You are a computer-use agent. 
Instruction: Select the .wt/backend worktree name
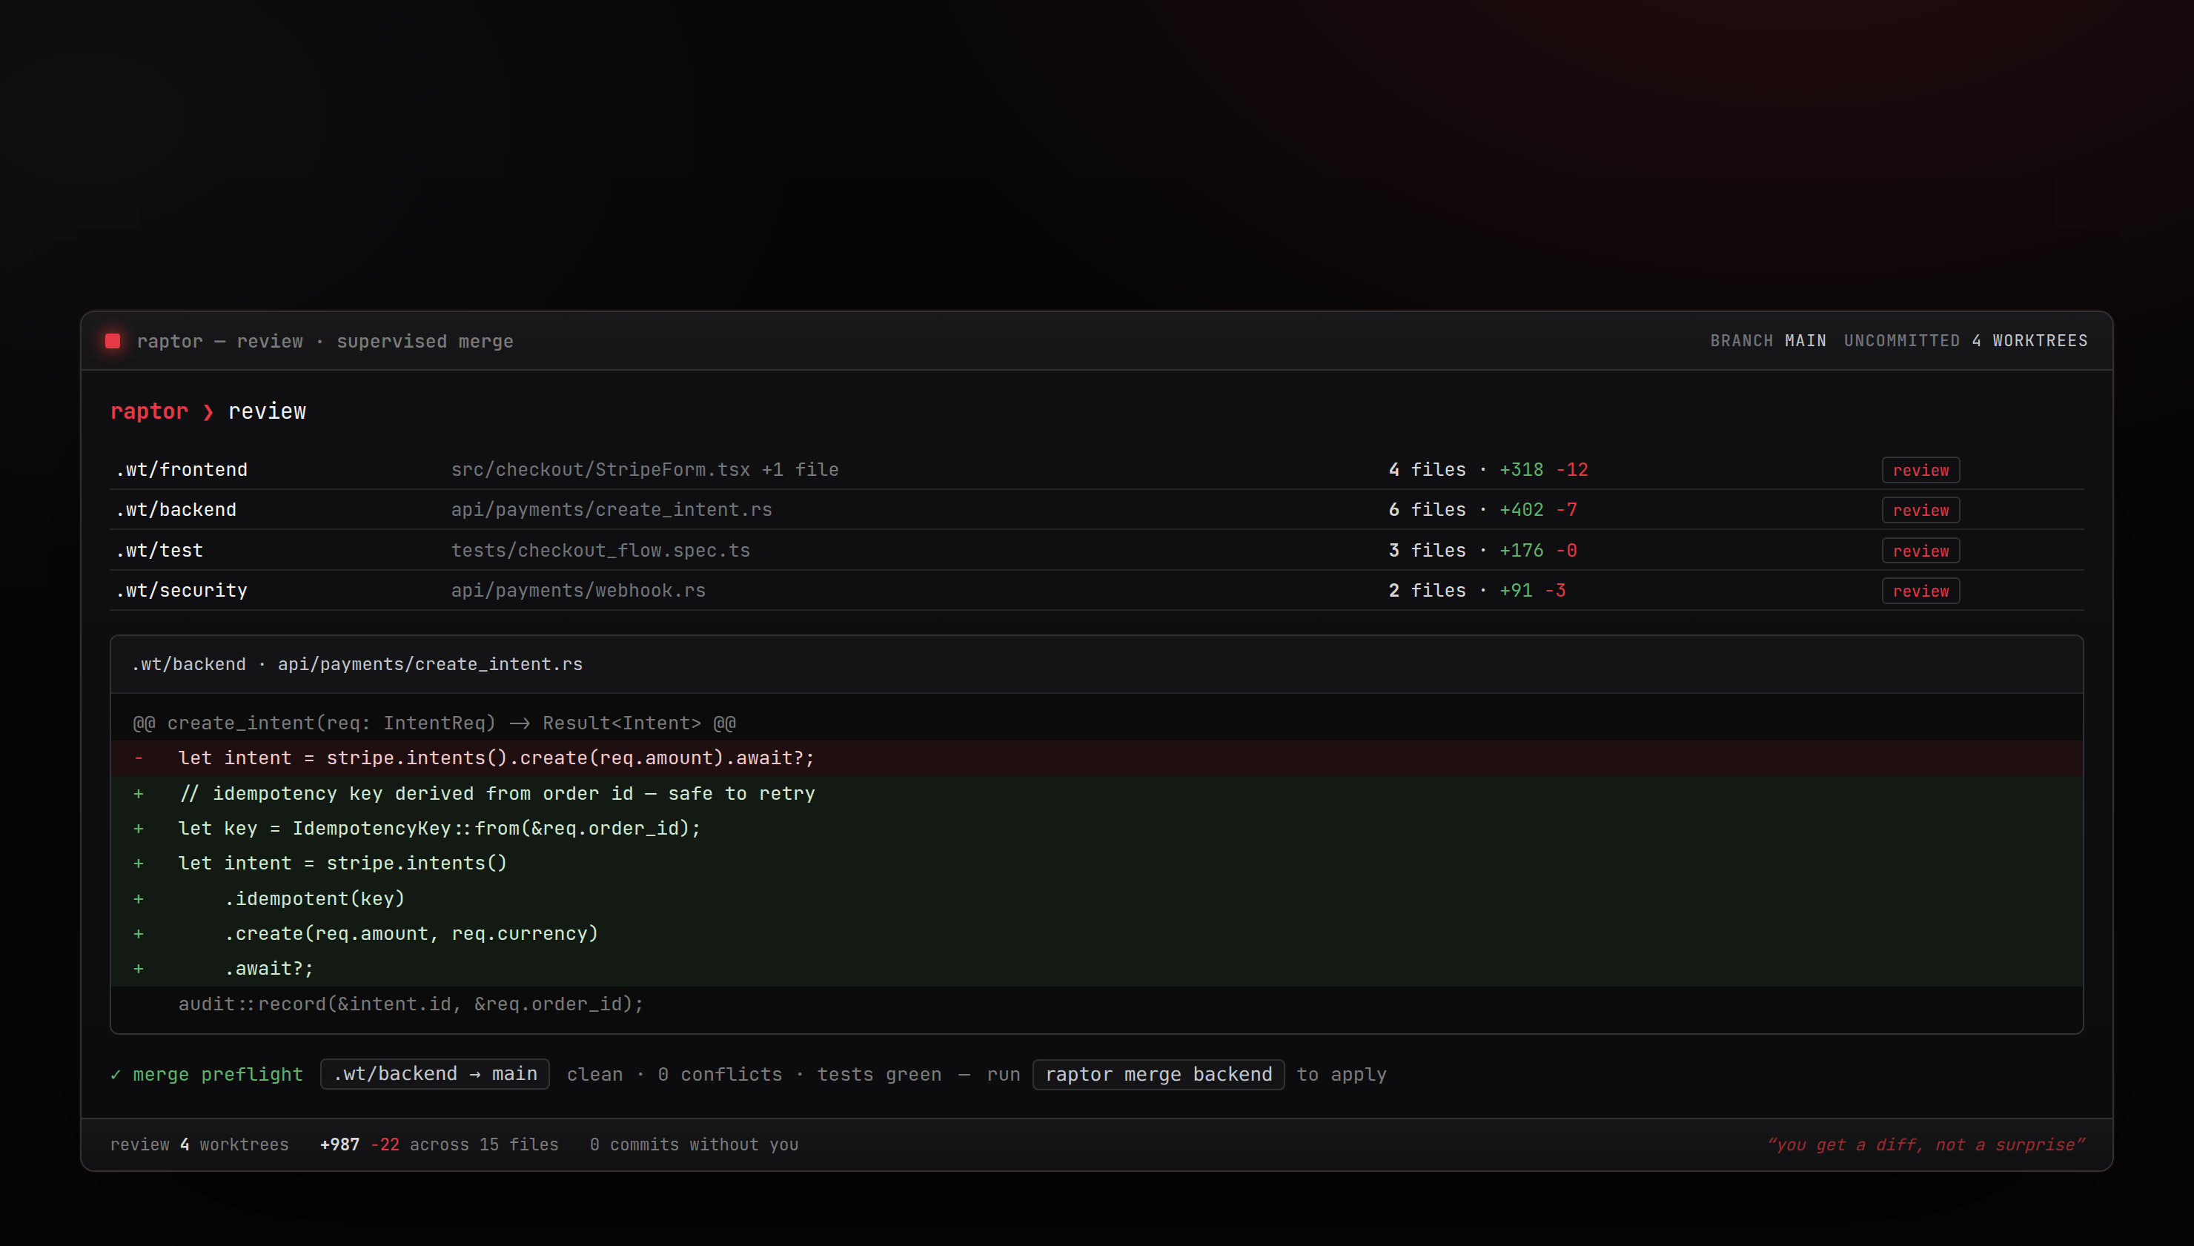coord(176,510)
